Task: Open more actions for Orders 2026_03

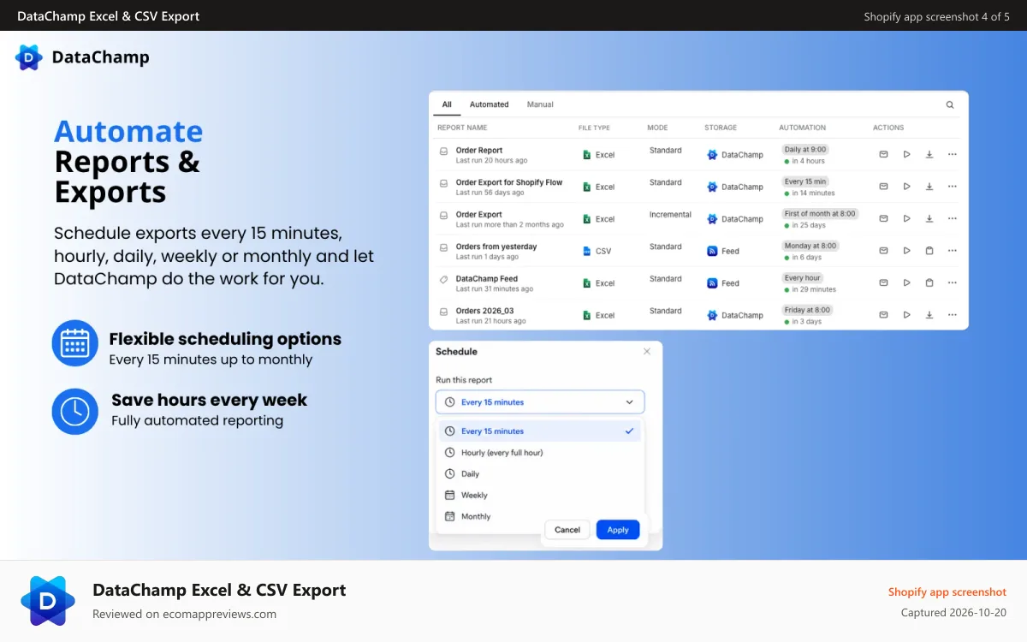Action: (952, 315)
